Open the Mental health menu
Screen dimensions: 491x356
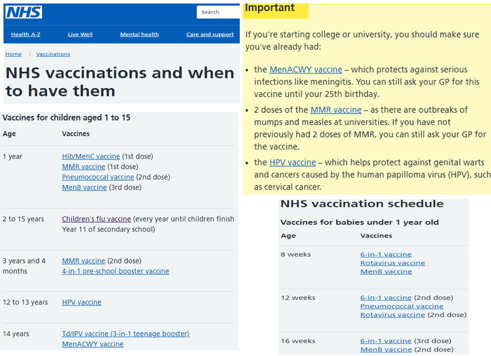coord(139,34)
